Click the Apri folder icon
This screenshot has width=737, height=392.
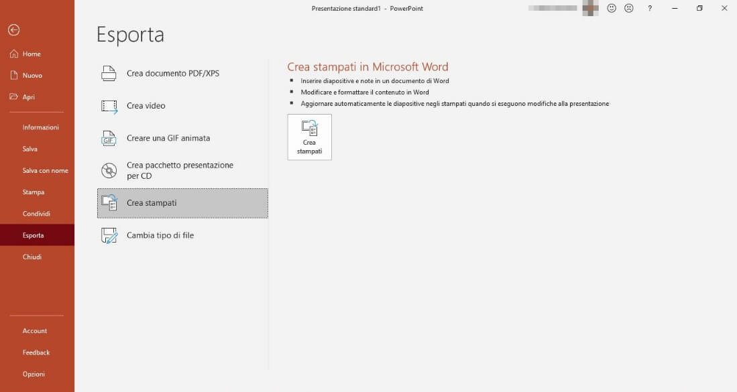pyautogui.click(x=14, y=96)
